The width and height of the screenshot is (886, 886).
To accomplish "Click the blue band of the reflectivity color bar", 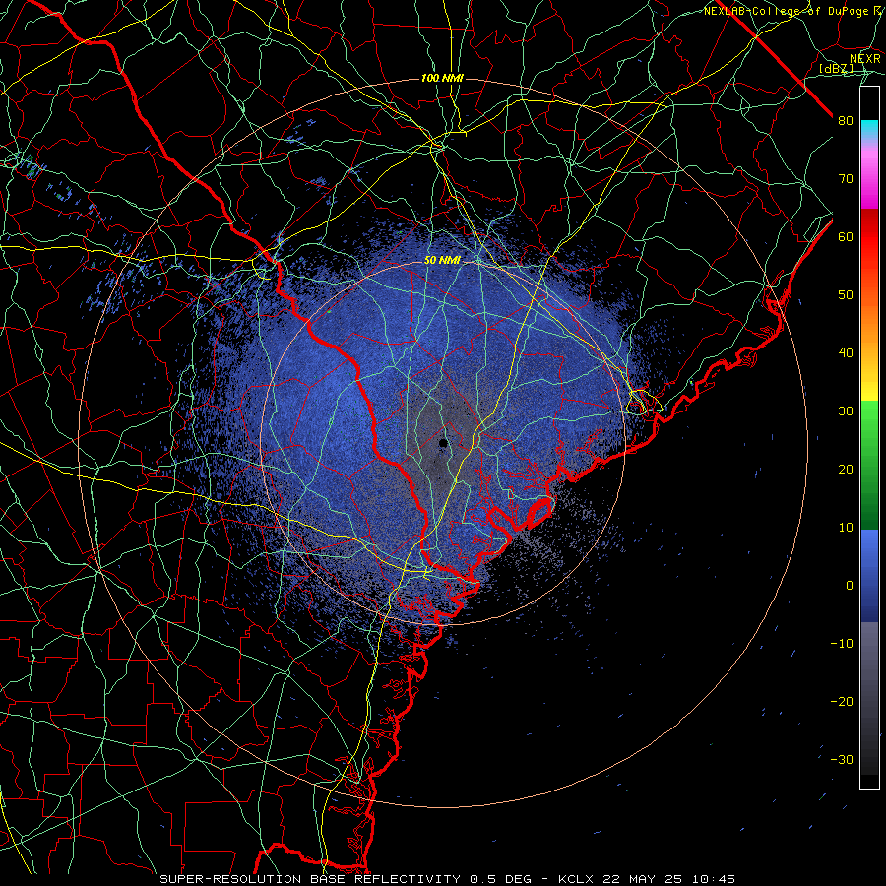I will tap(869, 575).
